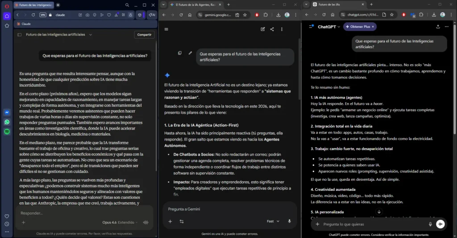Jump to bottom of ChatGPT chat

[379, 212]
